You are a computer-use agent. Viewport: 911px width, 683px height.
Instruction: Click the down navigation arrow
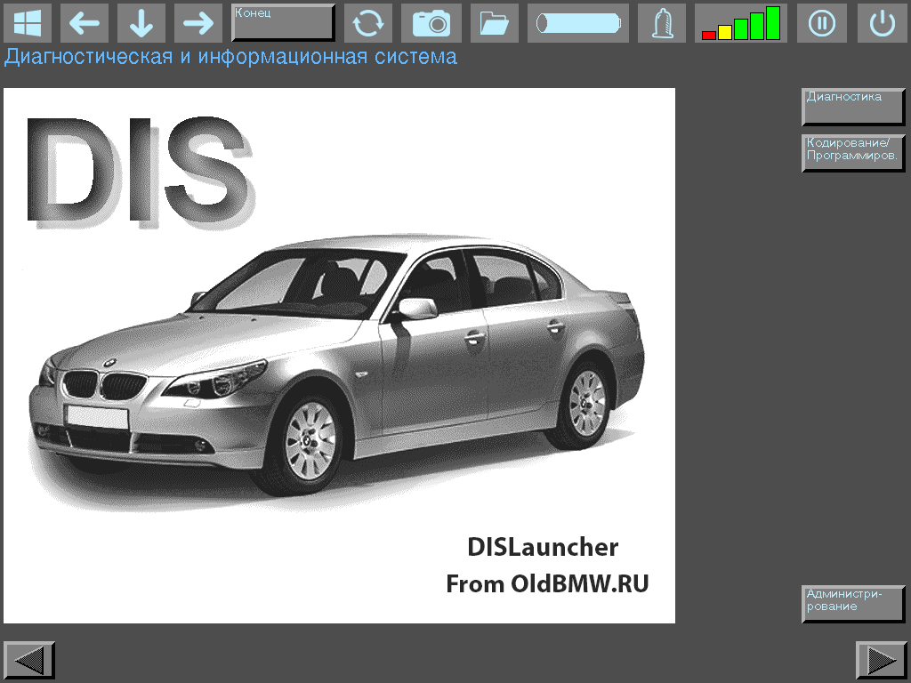point(141,23)
